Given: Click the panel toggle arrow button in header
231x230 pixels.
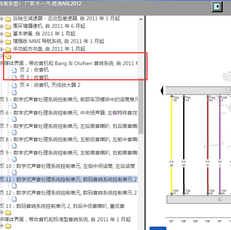Looking at the screenshot, I should 217,6.
